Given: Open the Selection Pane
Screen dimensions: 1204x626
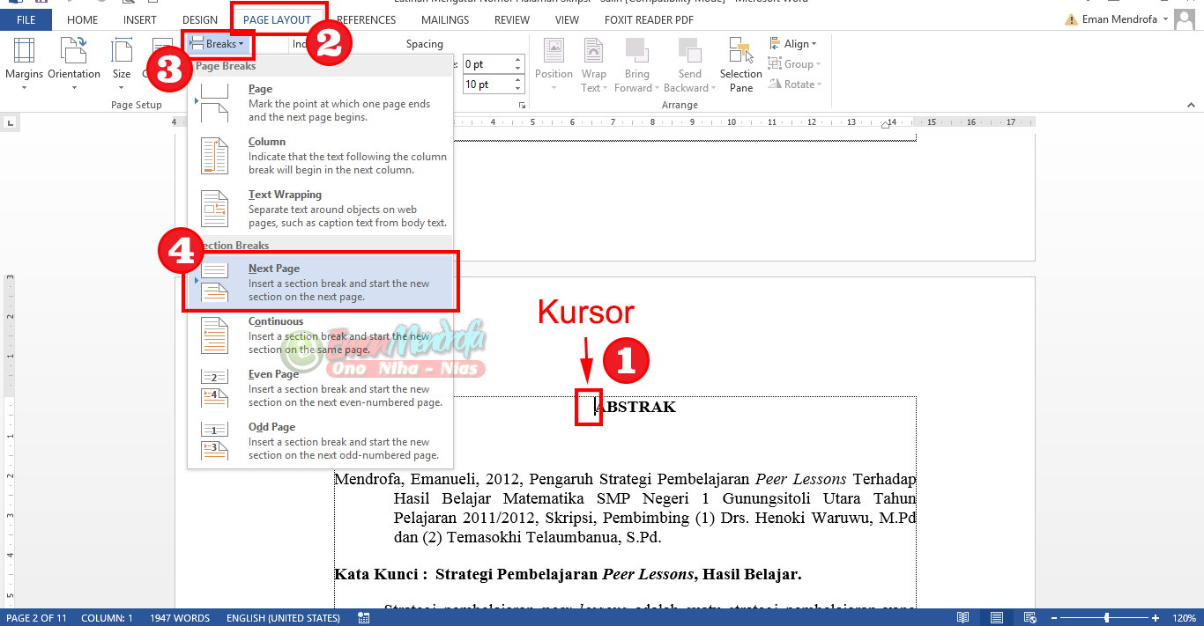Looking at the screenshot, I should pos(740,64).
